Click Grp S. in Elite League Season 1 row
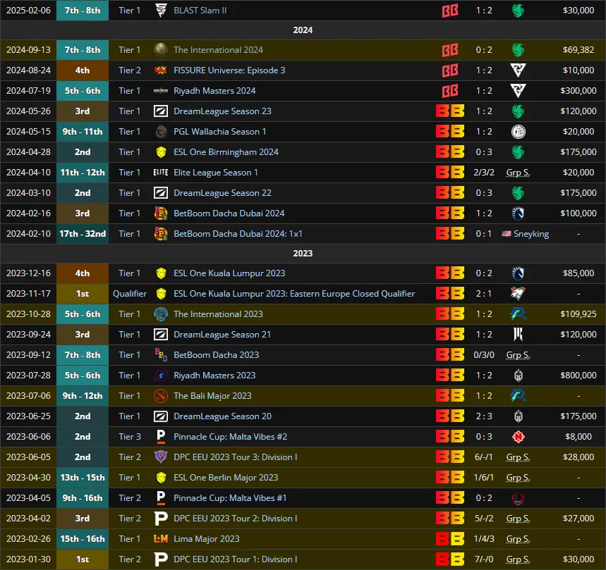This screenshot has height=570, width=606. tap(518, 173)
